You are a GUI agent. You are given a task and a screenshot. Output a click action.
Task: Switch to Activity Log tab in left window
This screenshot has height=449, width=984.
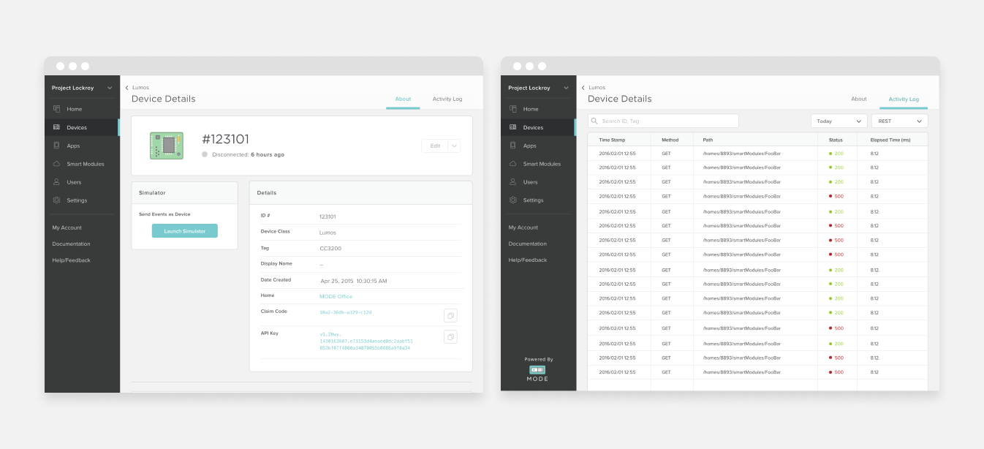[447, 99]
